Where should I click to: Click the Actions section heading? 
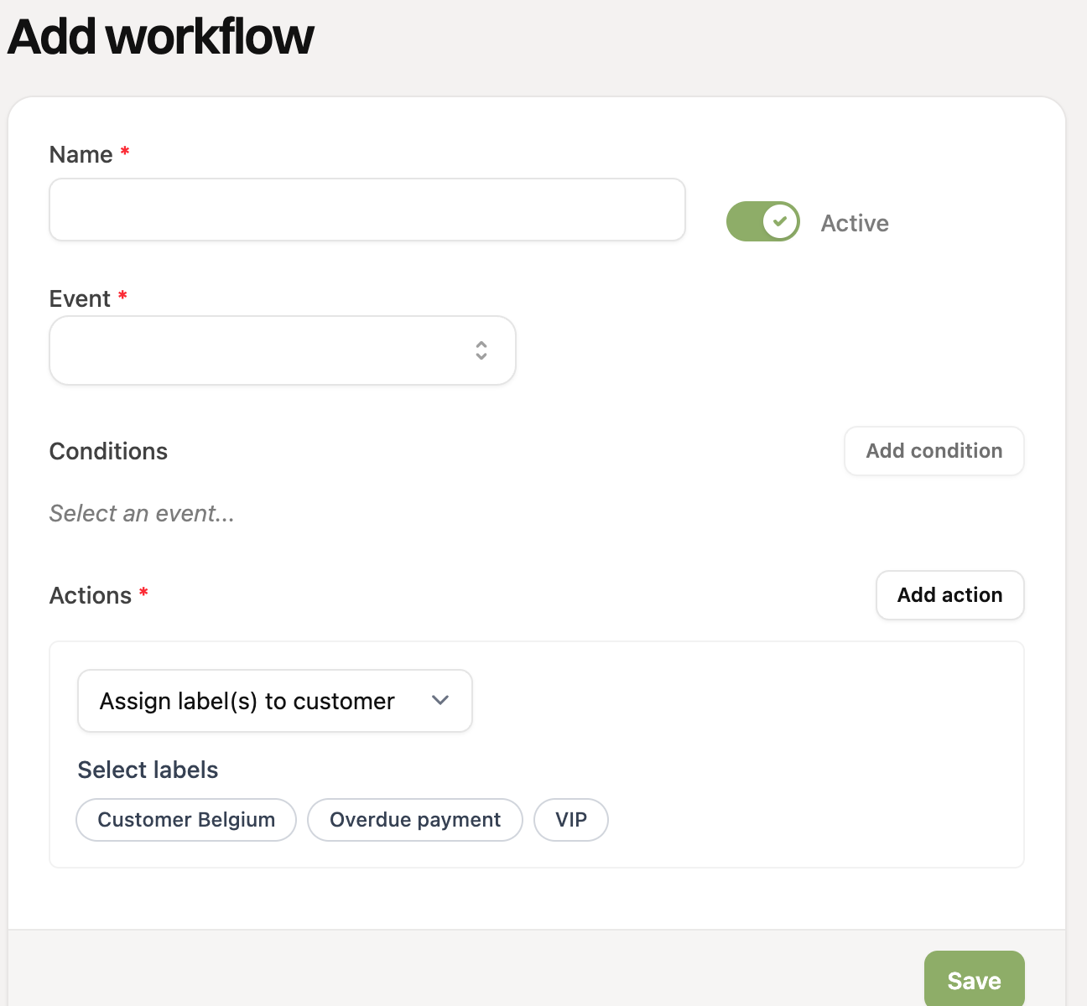[x=91, y=595]
